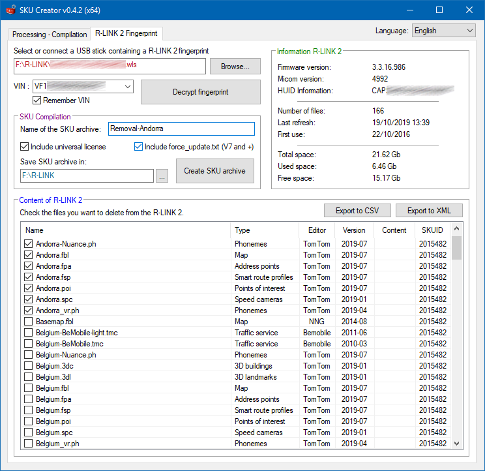Toggle Include universal license checkbox
Viewport: 485px width, 471px height.
coord(24,146)
